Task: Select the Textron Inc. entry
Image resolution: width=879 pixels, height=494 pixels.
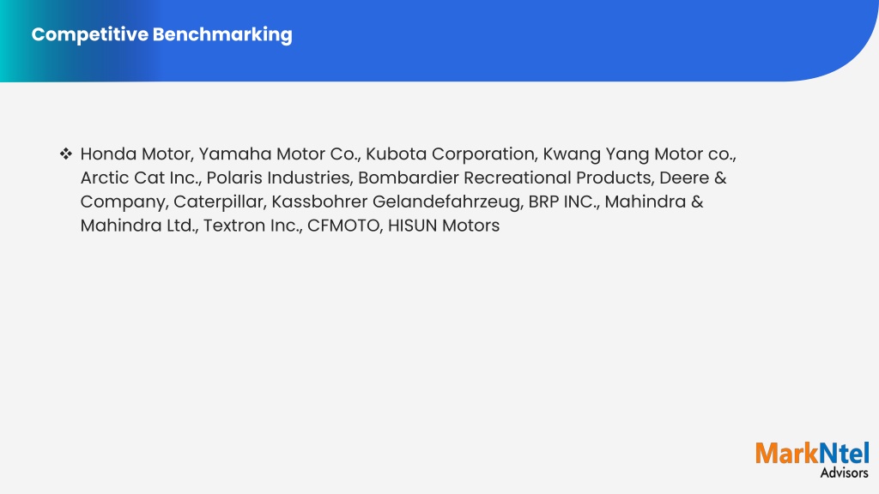Action: pyautogui.click(x=252, y=226)
